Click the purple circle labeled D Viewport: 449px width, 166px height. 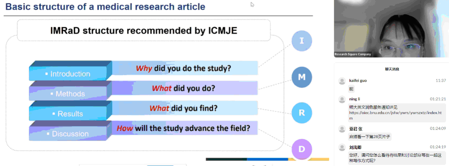click(302, 149)
